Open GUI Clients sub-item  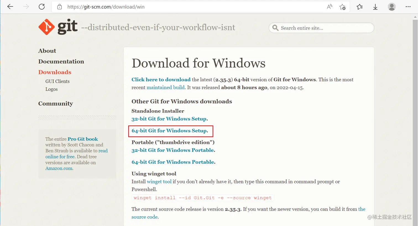click(58, 81)
